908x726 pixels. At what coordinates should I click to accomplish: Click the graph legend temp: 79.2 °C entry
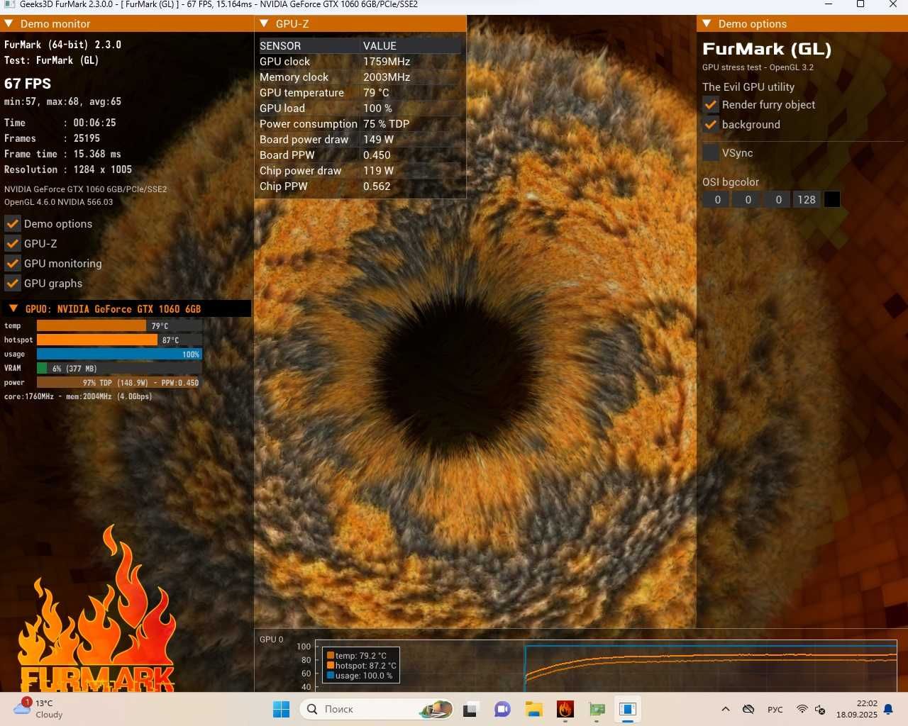pyautogui.click(x=357, y=656)
